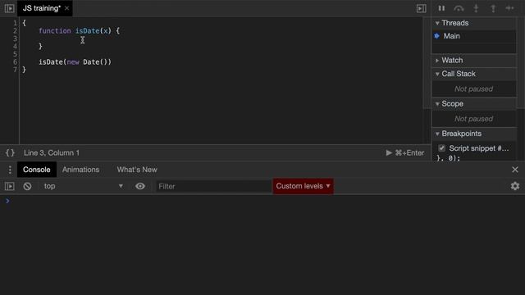
Task: Close the JS training tab
Action: click(66, 8)
